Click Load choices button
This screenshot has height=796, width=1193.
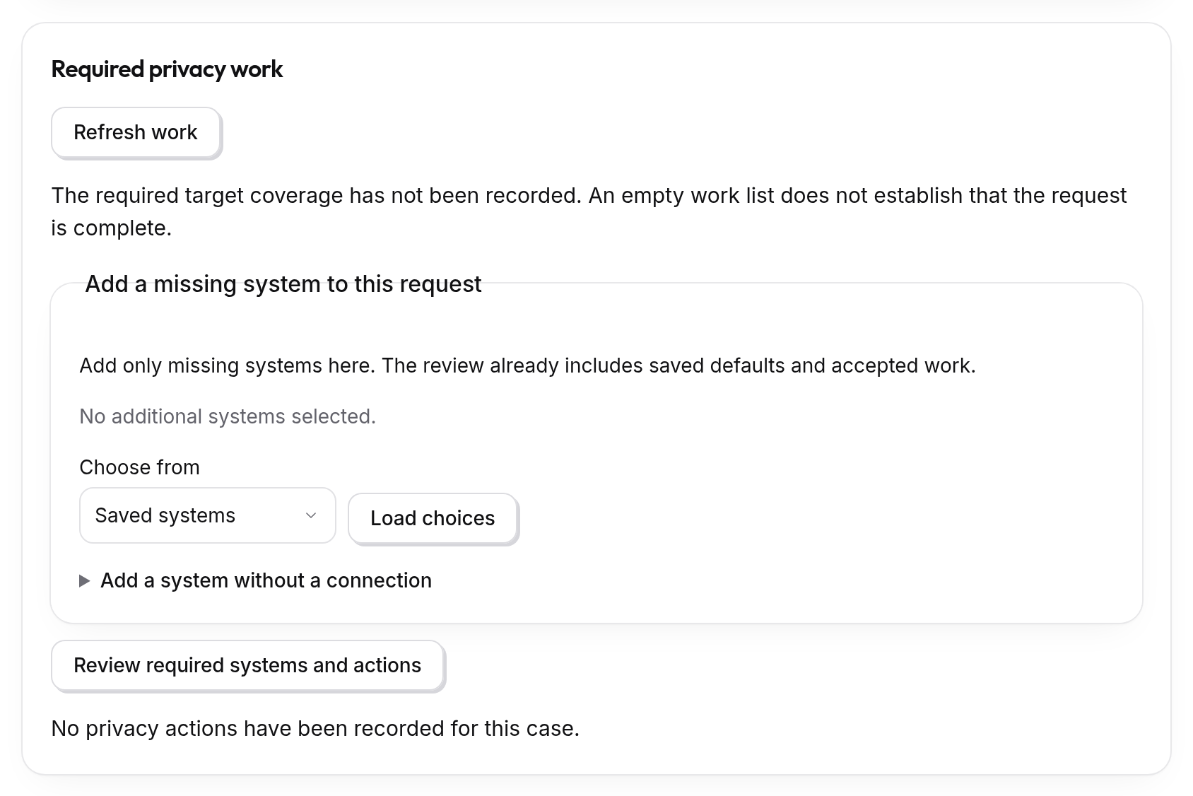coord(433,518)
